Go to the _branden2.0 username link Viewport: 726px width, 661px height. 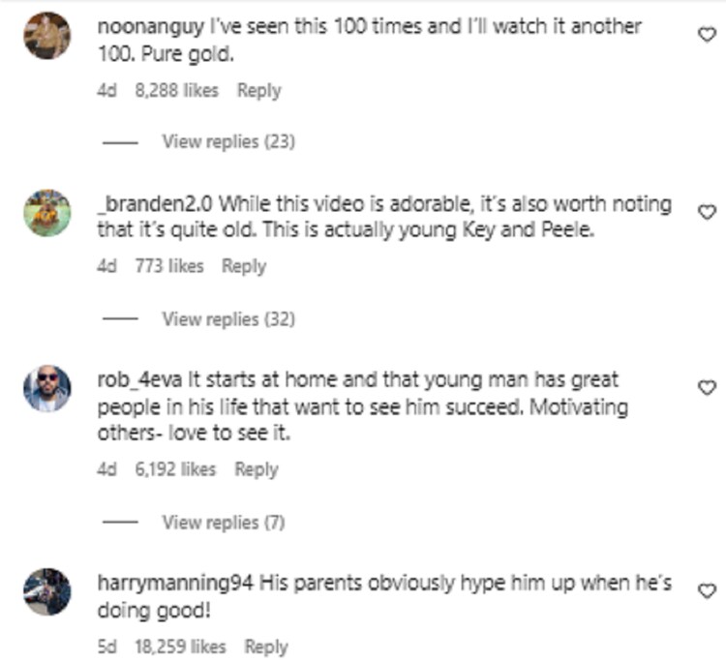pos(157,203)
